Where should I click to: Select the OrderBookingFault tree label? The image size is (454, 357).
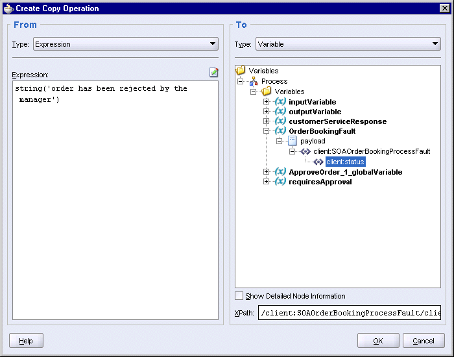pos(322,131)
